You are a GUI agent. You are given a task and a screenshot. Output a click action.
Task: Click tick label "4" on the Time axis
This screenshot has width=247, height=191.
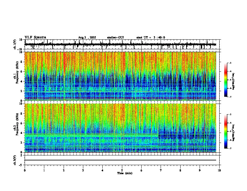[x=103, y=170]
